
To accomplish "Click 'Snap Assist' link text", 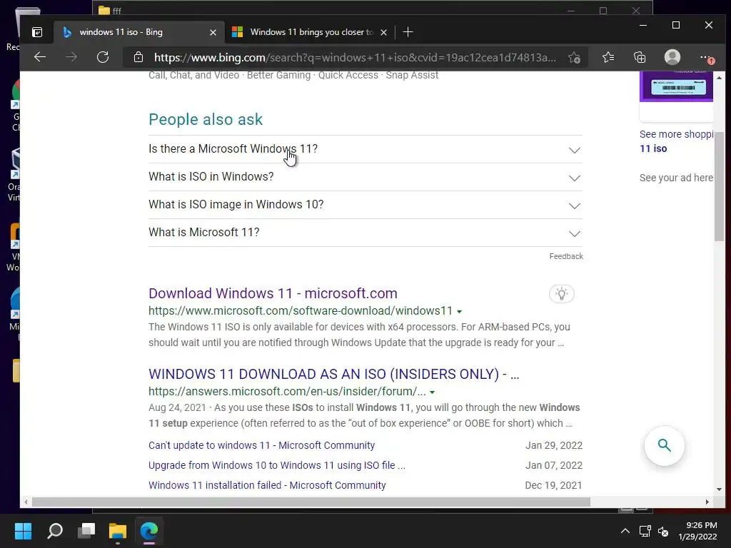I will (412, 76).
